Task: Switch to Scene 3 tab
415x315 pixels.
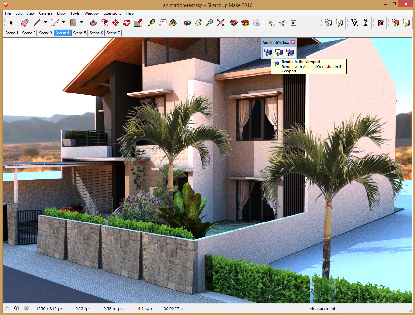Action: coord(46,33)
